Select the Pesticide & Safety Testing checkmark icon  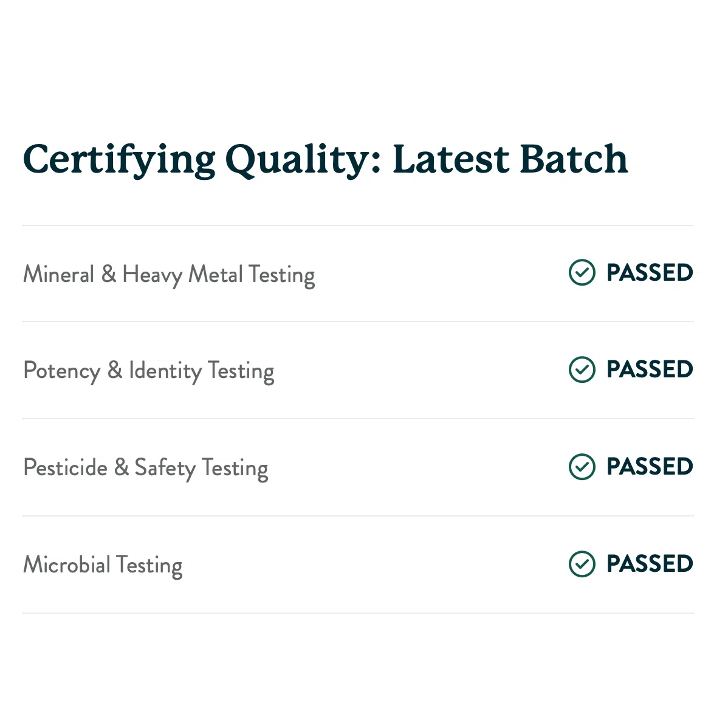[x=582, y=467]
